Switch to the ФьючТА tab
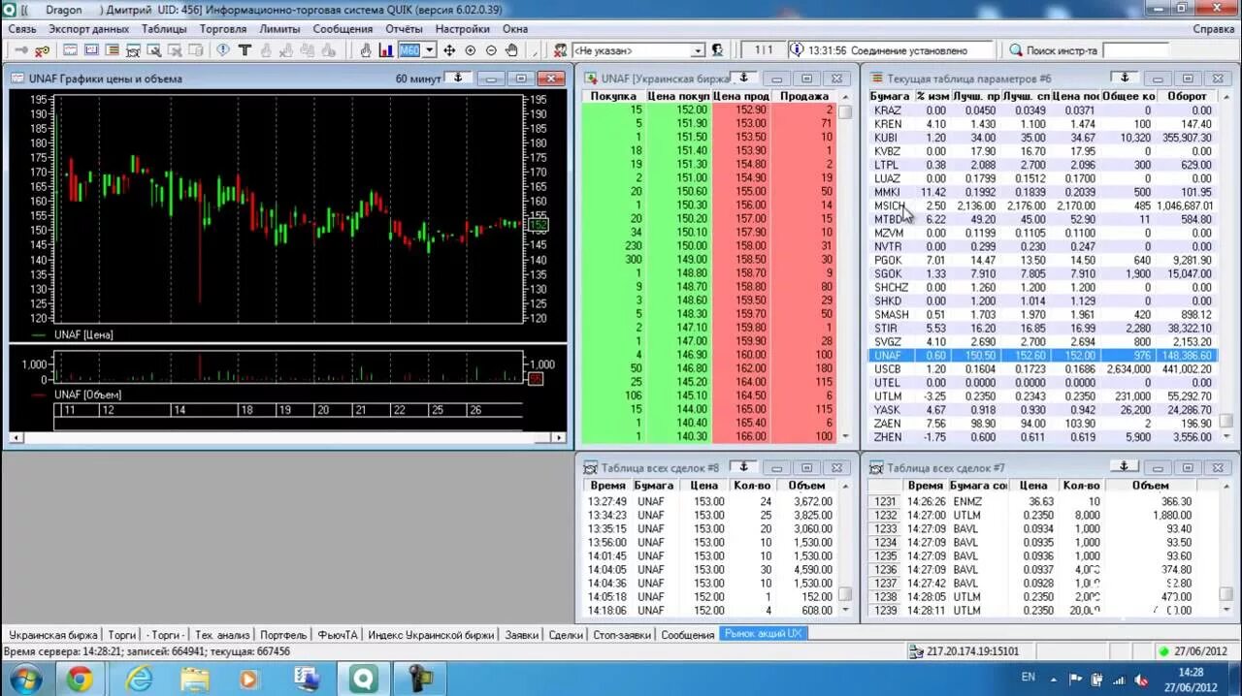1242x696 pixels. (x=338, y=635)
